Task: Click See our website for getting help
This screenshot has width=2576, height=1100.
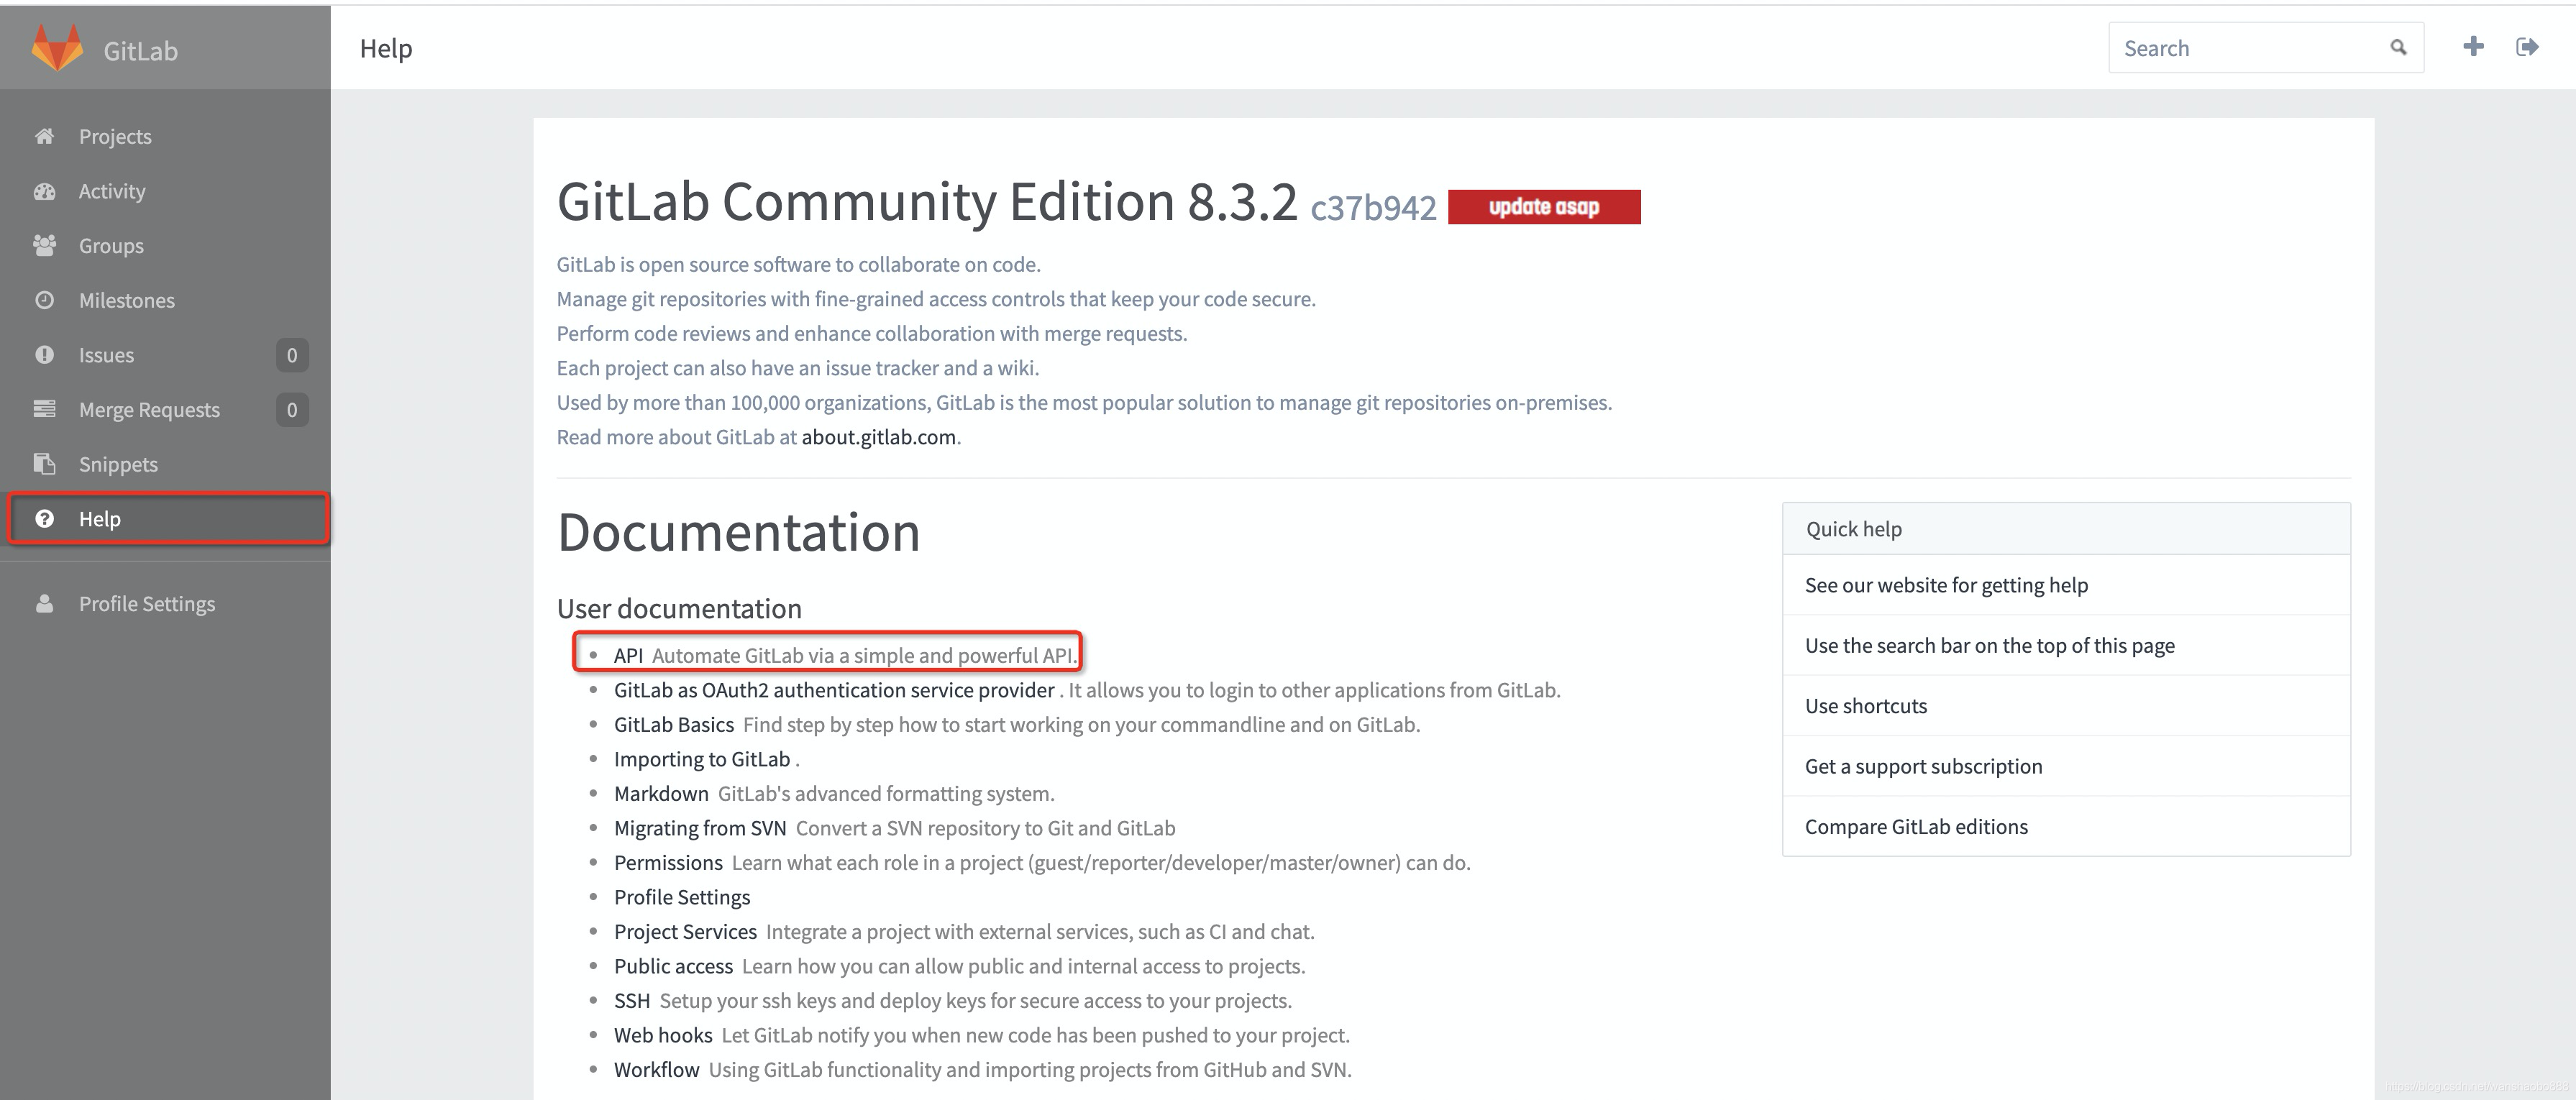Action: click(2066, 585)
